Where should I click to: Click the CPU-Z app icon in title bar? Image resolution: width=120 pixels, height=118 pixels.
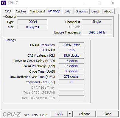point(4,3)
